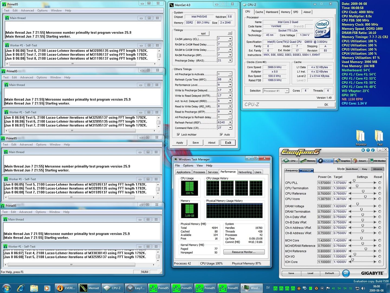
Task: Open EasyTune6 Memory tab
Action: (x=308, y=161)
